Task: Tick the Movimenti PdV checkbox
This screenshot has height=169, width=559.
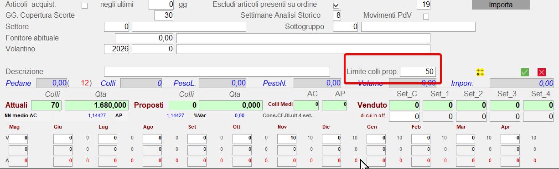Action: [426, 16]
